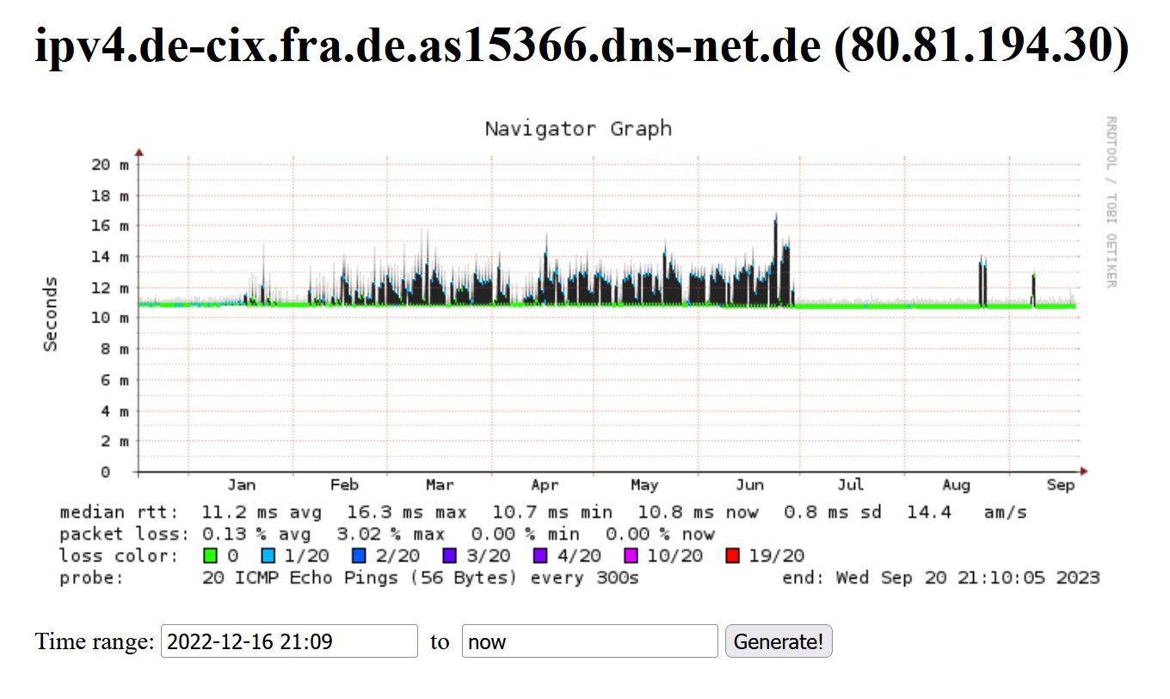Image resolution: width=1170 pixels, height=699 pixels.
Task: Click the Generate! button
Action: click(x=779, y=641)
